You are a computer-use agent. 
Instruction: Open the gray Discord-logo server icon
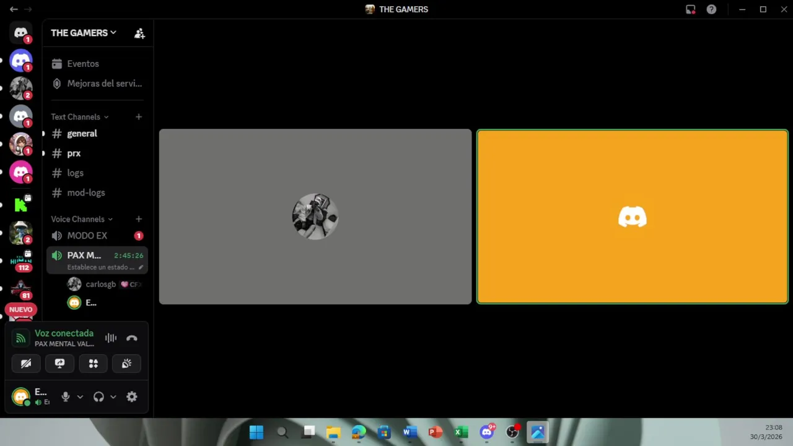pyautogui.click(x=21, y=116)
